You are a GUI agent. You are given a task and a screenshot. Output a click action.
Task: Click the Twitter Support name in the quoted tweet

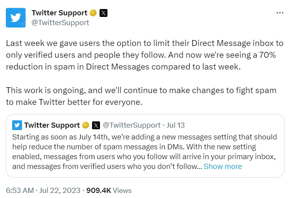(x=52, y=125)
